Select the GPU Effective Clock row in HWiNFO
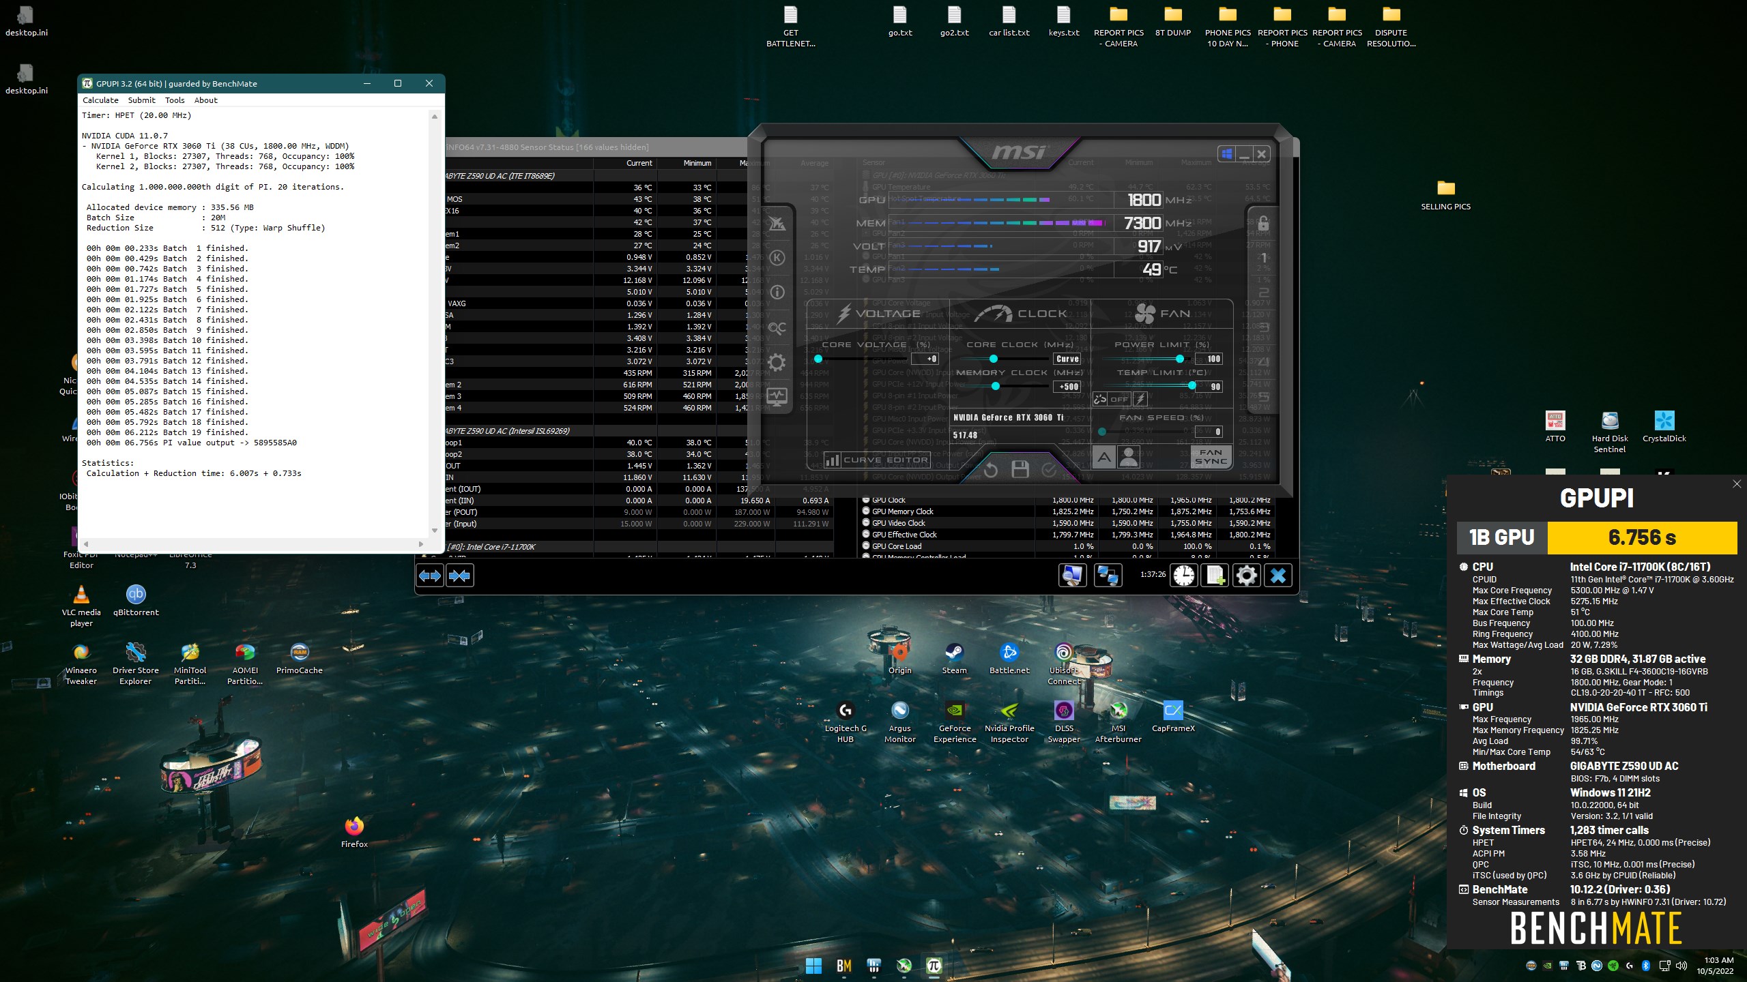 (1067, 535)
